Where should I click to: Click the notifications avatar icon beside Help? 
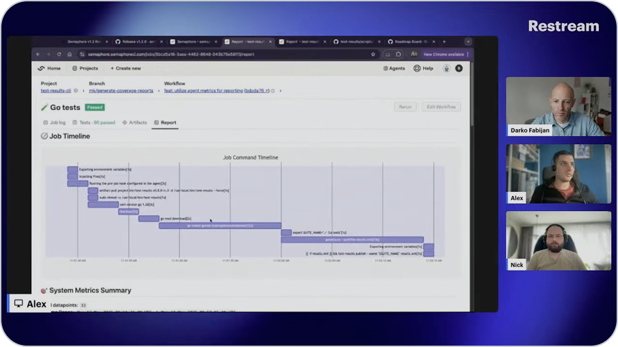446,68
